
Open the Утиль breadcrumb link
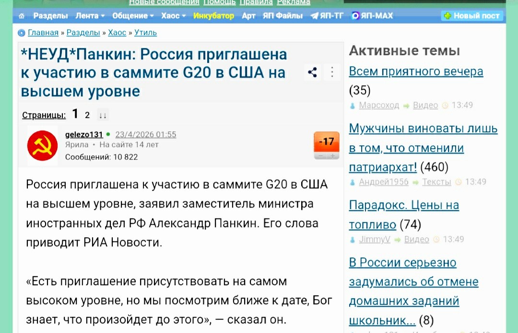click(x=145, y=33)
